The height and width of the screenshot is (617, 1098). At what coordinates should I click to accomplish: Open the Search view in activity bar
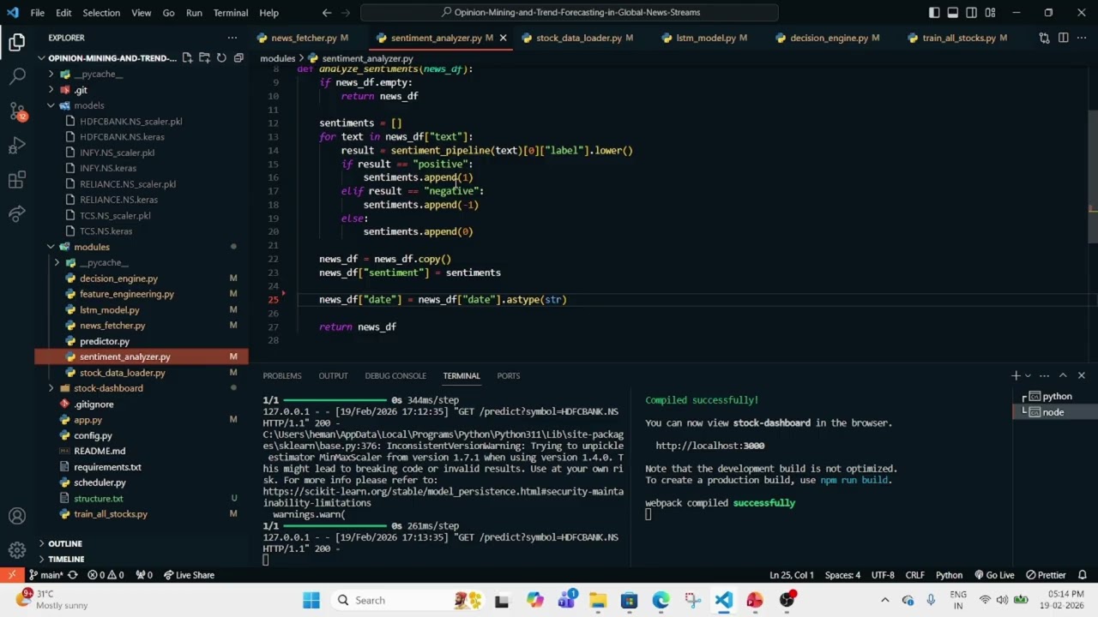pos(17,76)
